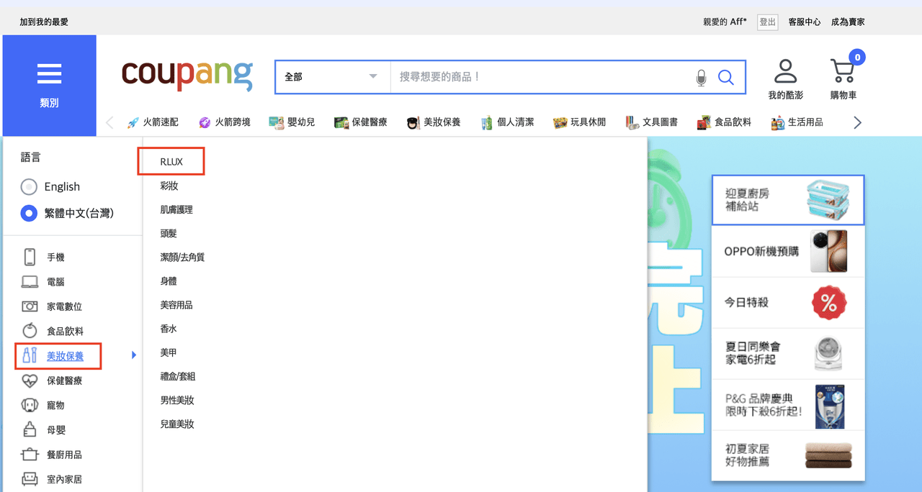The width and height of the screenshot is (922, 492).
Task: Click the 火箭跨境 icon
Action: (x=205, y=123)
